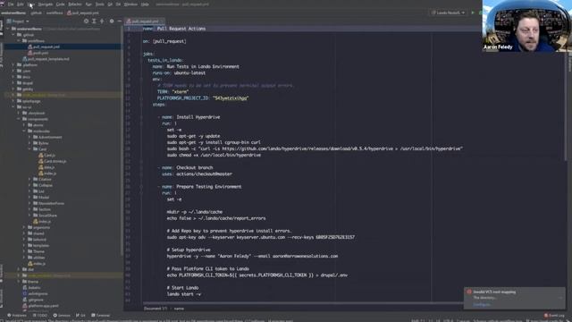Click the Project vertical side tab

pos(2,28)
